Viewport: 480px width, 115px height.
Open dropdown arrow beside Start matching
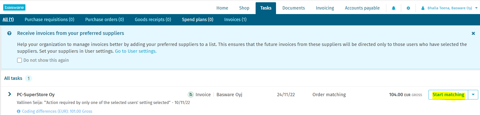click(473, 95)
